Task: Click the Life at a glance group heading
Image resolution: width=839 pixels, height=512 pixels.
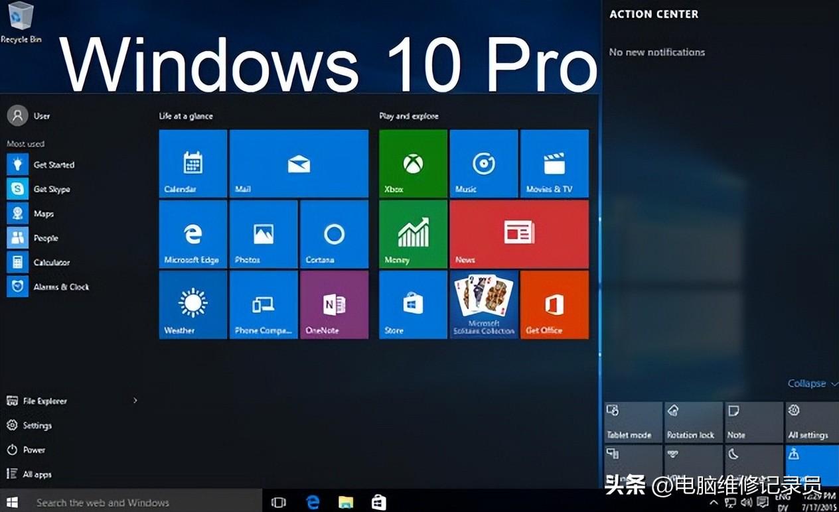Action: (186, 116)
